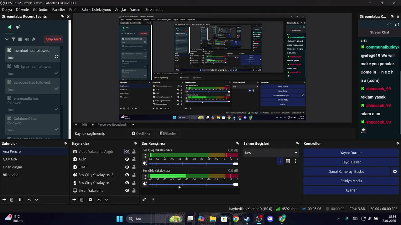Toggle lock on Ses Giriş Yakalayıcısı source

(x=134, y=182)
